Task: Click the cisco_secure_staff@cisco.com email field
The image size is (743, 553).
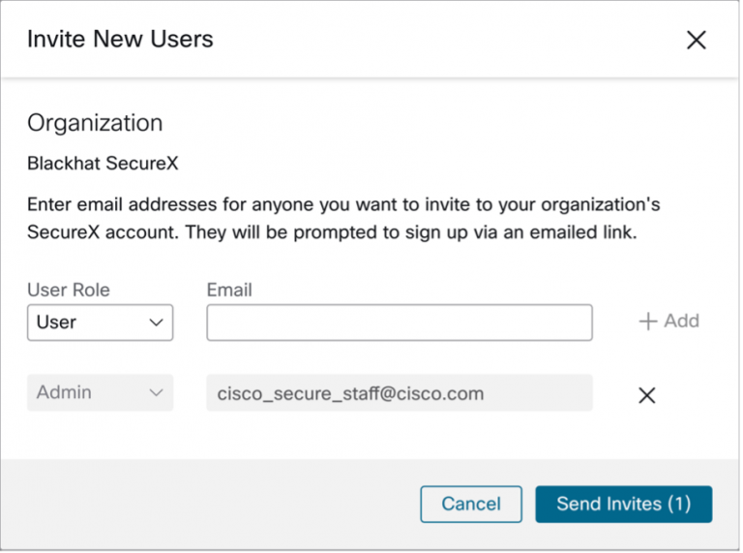Action: click(x=399, y=393)
